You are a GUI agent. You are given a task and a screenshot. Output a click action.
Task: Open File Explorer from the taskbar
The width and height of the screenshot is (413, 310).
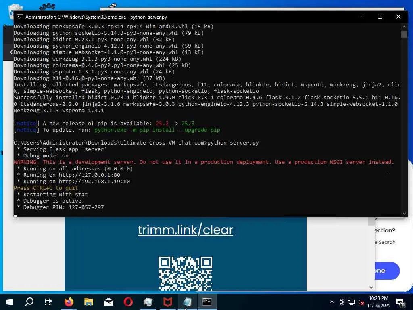coord(88,302)
